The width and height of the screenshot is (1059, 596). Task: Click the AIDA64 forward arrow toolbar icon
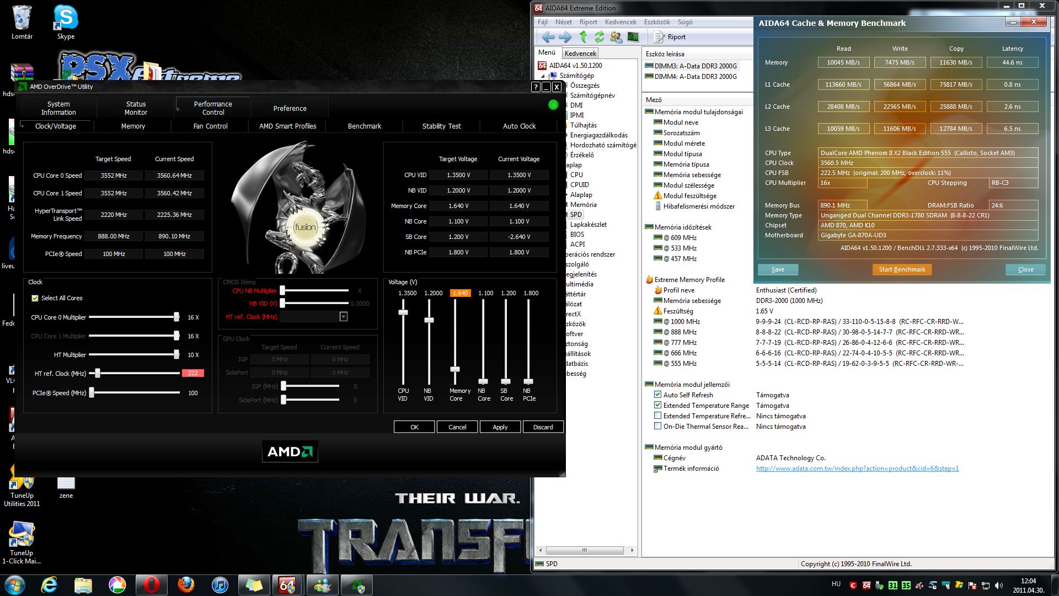565,37
